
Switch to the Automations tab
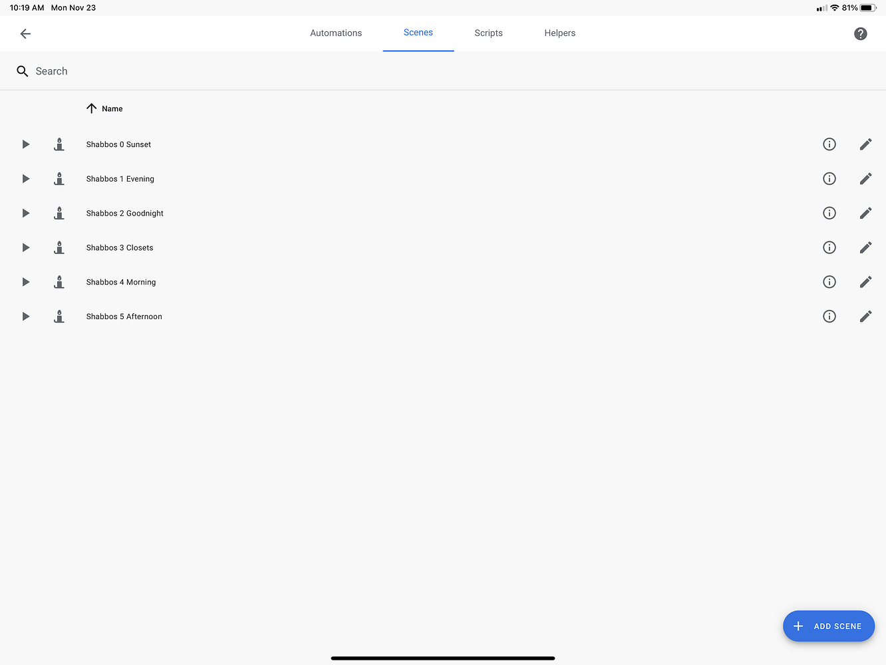[x=336, y=33]
